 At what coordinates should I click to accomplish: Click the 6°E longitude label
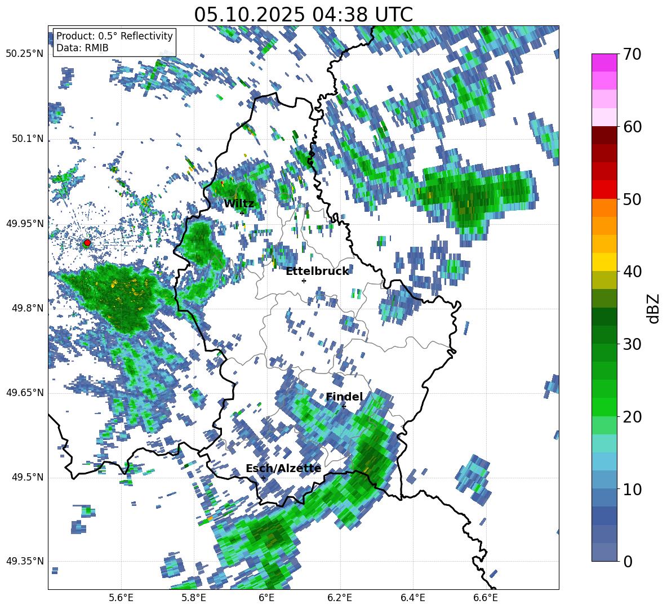click(266, 598)
